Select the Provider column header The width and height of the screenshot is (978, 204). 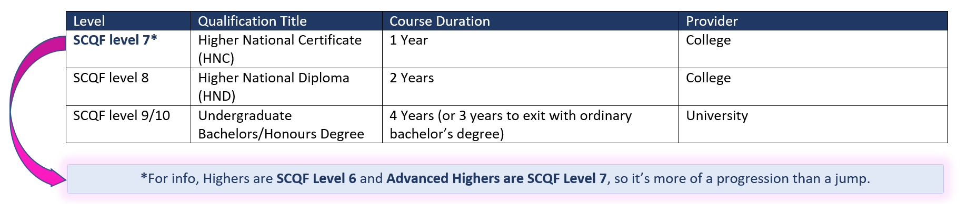(x=813, y=21)
